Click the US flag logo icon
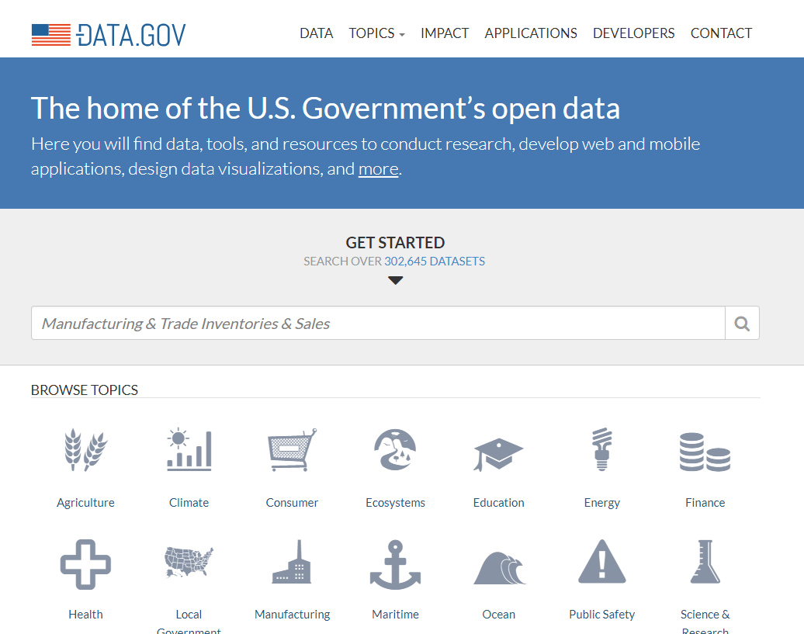The height and width of the screenshot is (634, 804). pos(50,35)
